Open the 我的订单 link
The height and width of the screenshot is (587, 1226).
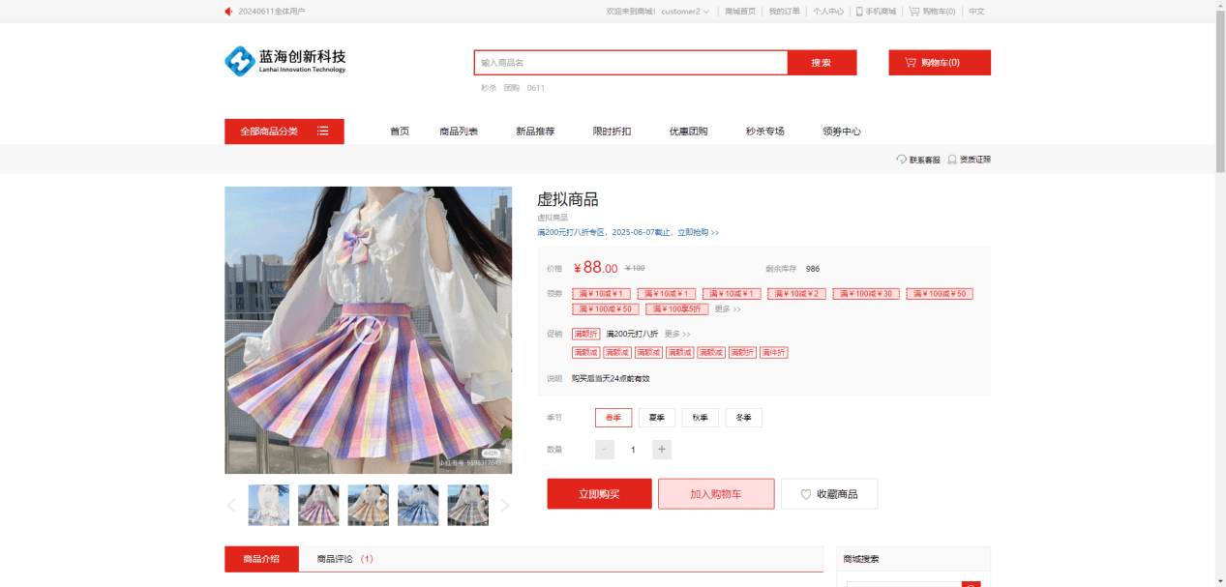point(784,12)
